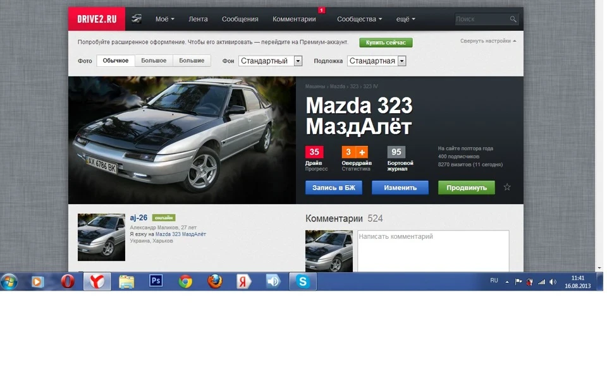Open the red notification badge on Комментарии
Image resolution: width=607 pixels, height=379 pixels.
(321, 10)
